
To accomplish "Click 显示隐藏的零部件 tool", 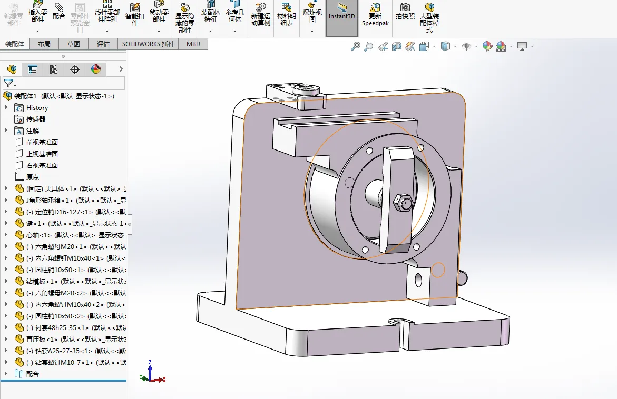I will click(x=185, y=17).
